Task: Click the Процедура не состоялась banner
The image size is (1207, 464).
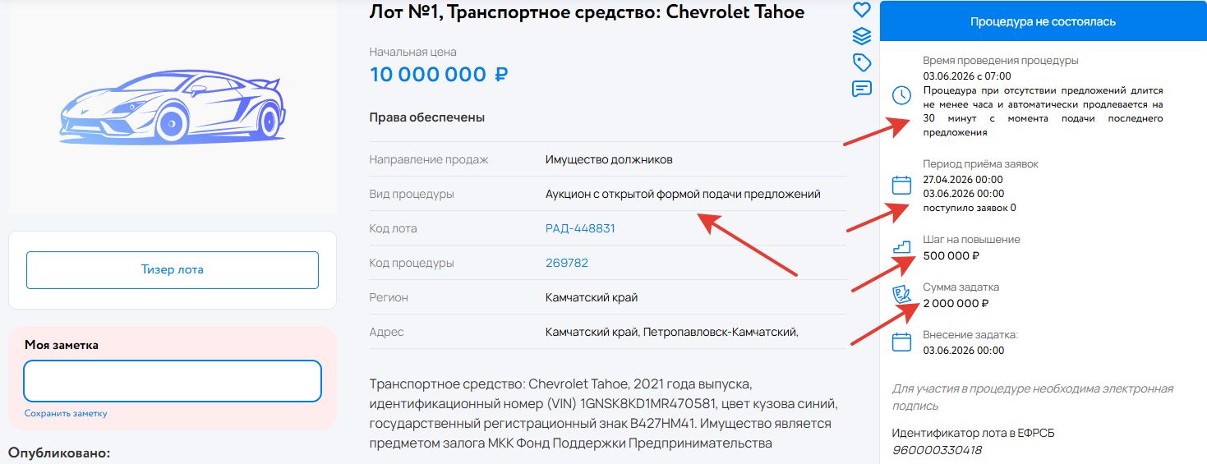Action: (x=1043, y=21)
